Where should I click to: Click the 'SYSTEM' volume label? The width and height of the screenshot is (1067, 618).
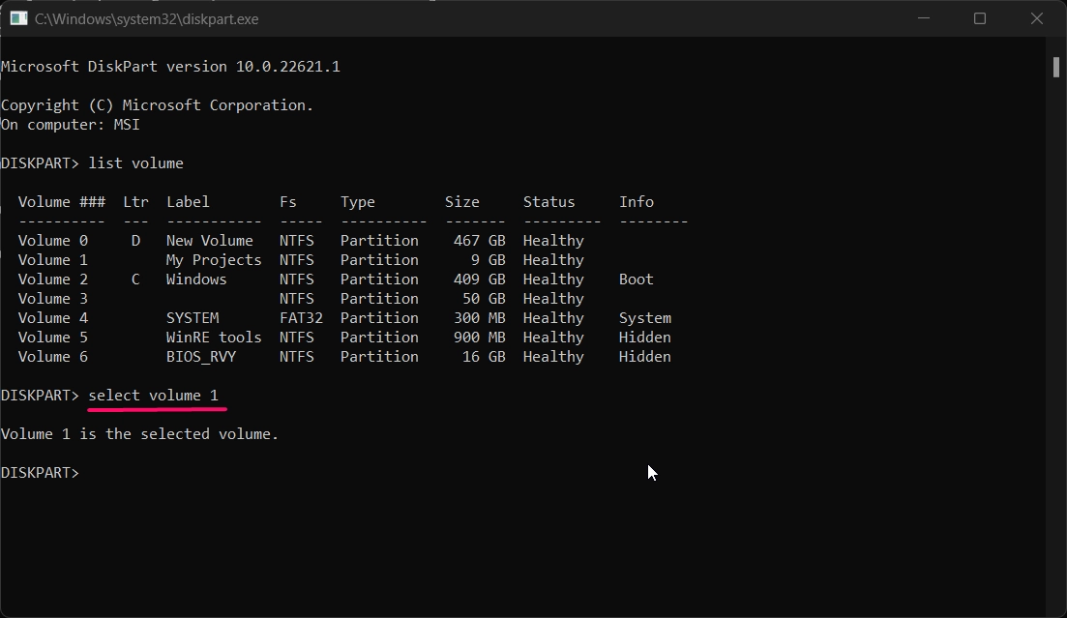click(x=193, y=318)
